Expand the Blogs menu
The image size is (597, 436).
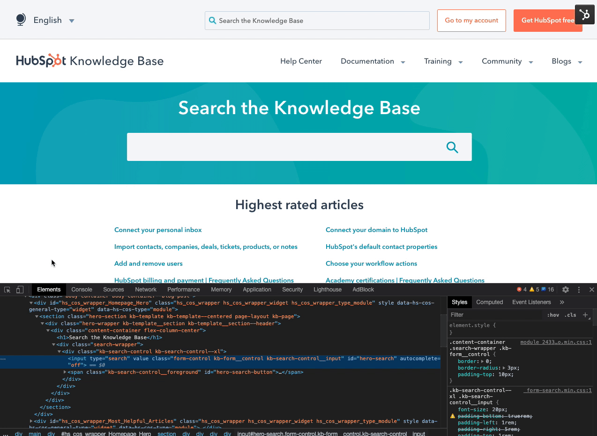(x=567, y=61)
